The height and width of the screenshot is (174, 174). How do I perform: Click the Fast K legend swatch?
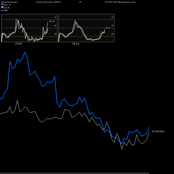[x=2, y=7]
